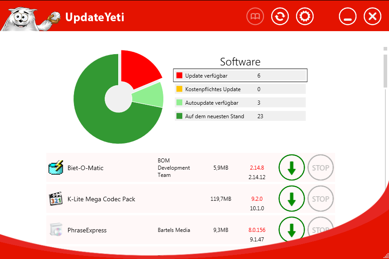Download the K-Lite Mega Codec Pack update
The width and height of the screenshot is (389, 259).
click(292, 199)
